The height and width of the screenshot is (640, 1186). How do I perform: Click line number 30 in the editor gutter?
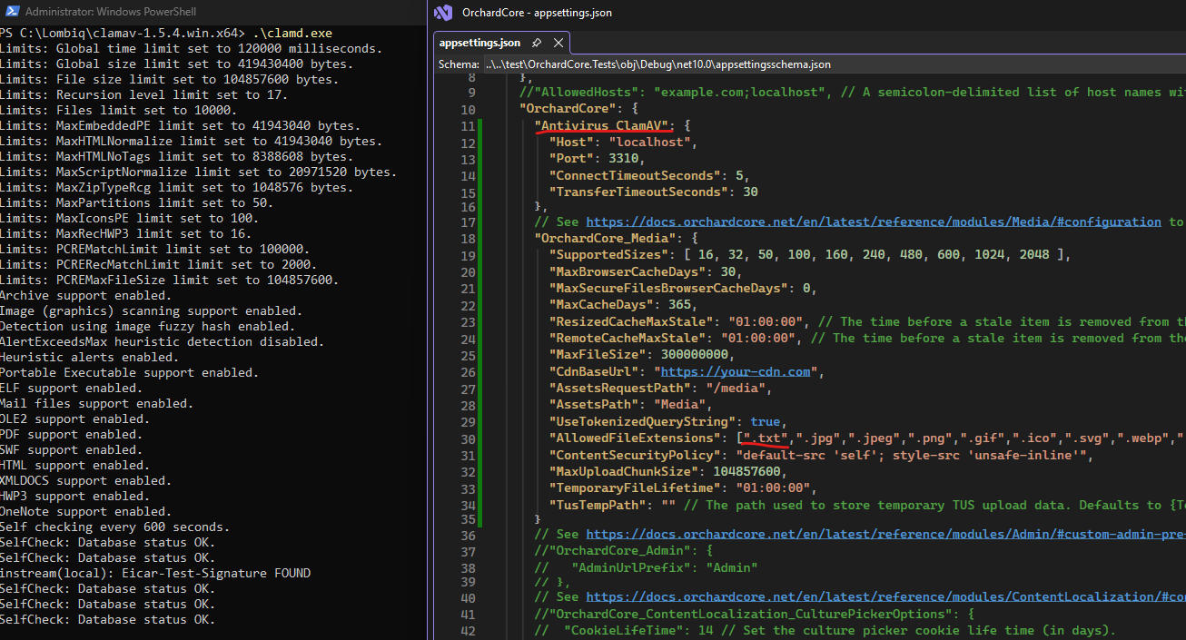click(468, 438)
